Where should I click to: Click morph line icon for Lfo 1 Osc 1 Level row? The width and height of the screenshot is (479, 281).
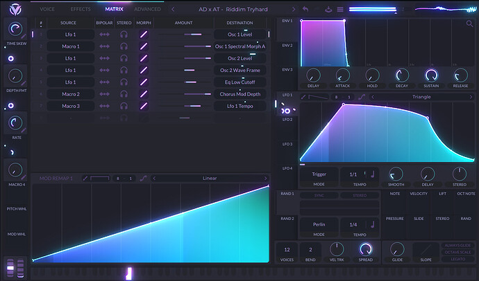tap(144, 35)
